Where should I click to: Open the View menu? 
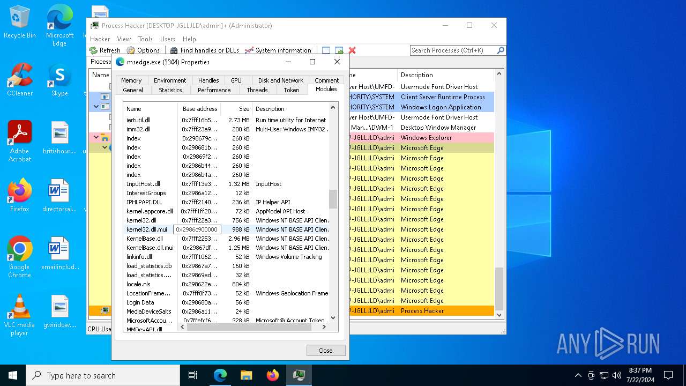pos(124,39)
